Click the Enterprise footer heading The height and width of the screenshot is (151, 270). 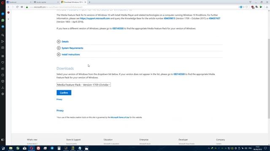click(x=144, y=140)
